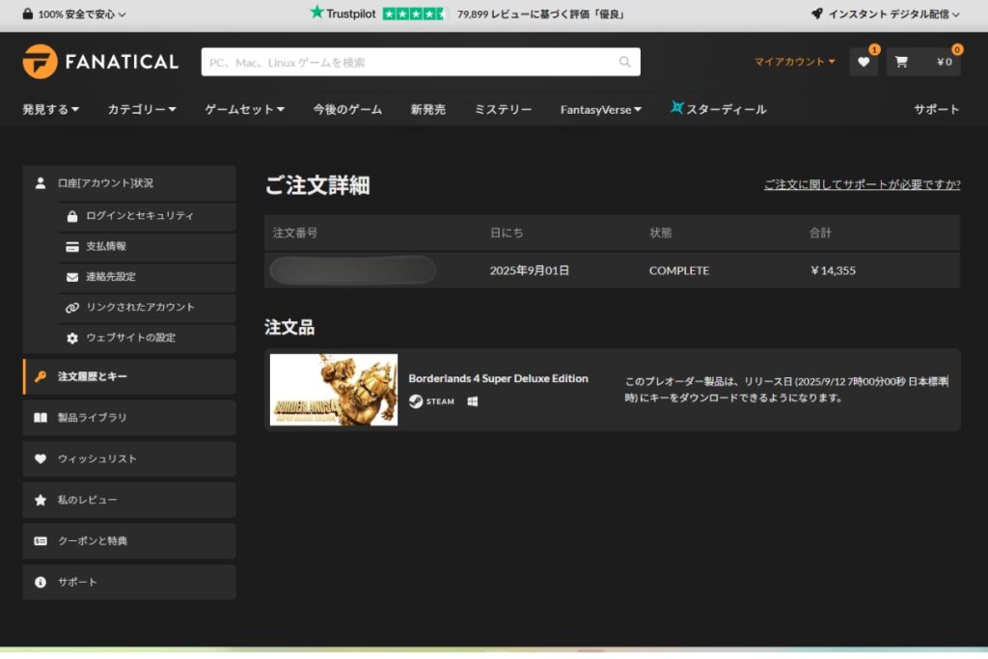Click the gear icon for ウェブサイトの設定

tap(72, 338)
